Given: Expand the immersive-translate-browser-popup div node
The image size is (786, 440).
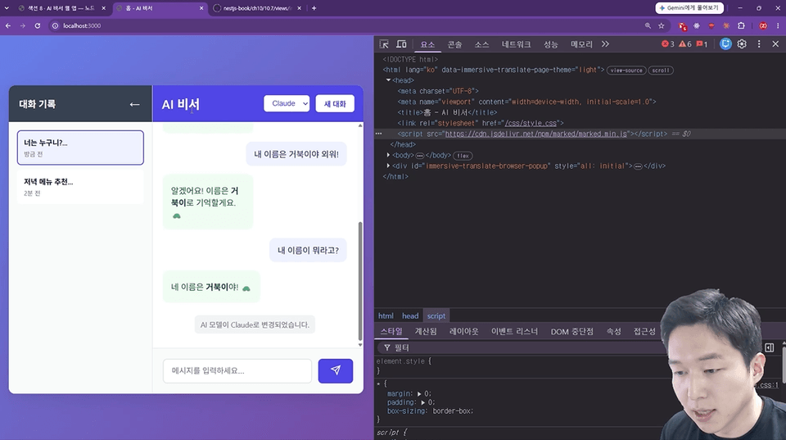Looking at the screenshot, I should tap(388, 166).
